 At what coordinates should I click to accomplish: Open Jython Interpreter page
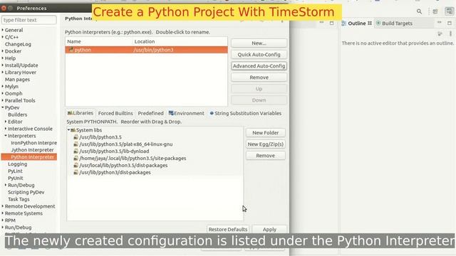[32, 150]
